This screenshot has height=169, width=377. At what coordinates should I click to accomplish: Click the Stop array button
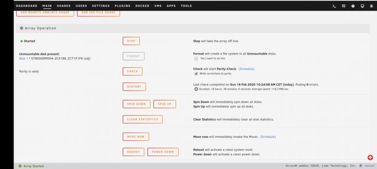[131, 41]
